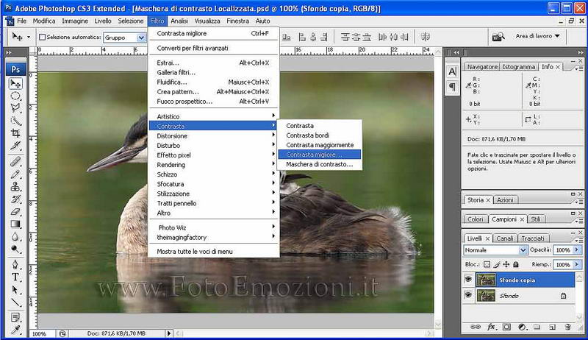Select the Slice tool
The height and width of the screenshot is (340, 588).
[x=15, y=145]
